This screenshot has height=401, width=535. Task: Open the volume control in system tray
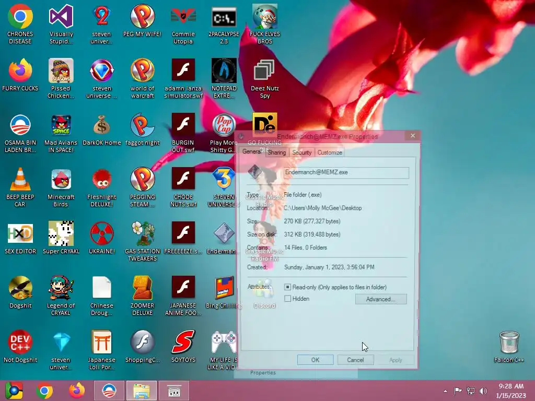483,391
